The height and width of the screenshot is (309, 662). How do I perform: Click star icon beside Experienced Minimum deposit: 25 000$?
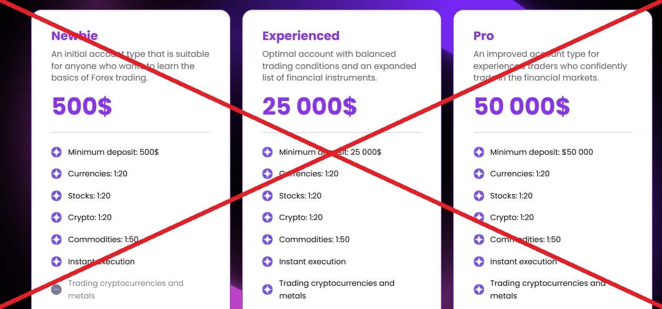[267, 152]
